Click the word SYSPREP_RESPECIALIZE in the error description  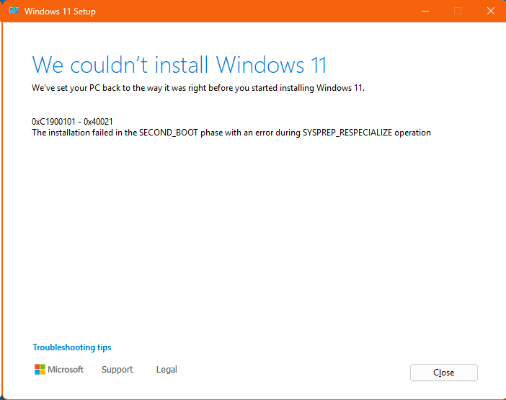pyautogui.click(x=347, y=133)
